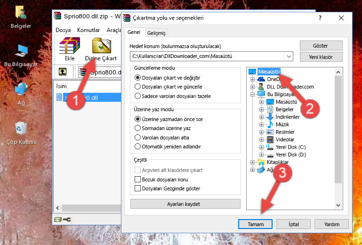Confirm extraction with Tamam button

click(255, 224)
